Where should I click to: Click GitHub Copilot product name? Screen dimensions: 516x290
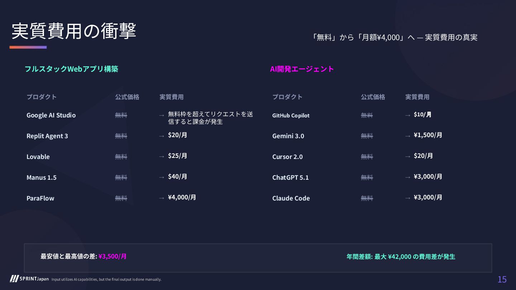pos(291,115)
